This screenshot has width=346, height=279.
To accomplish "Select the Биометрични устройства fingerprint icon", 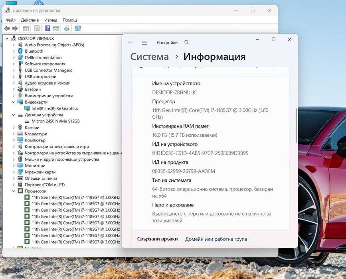I will (20, 96).
